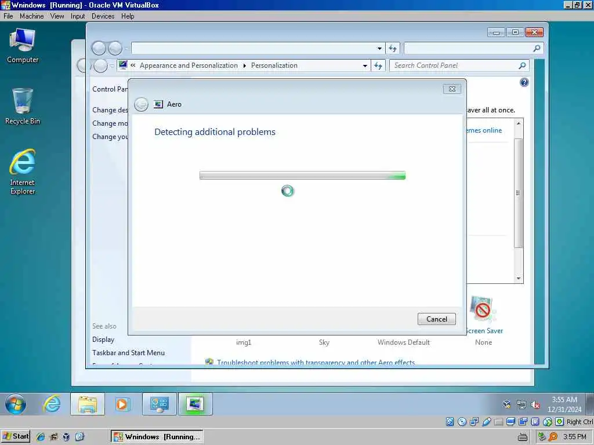This screenshot has height=445, width=594.
Task: Click the img1 desktop background label
Action: pos(244,342)
